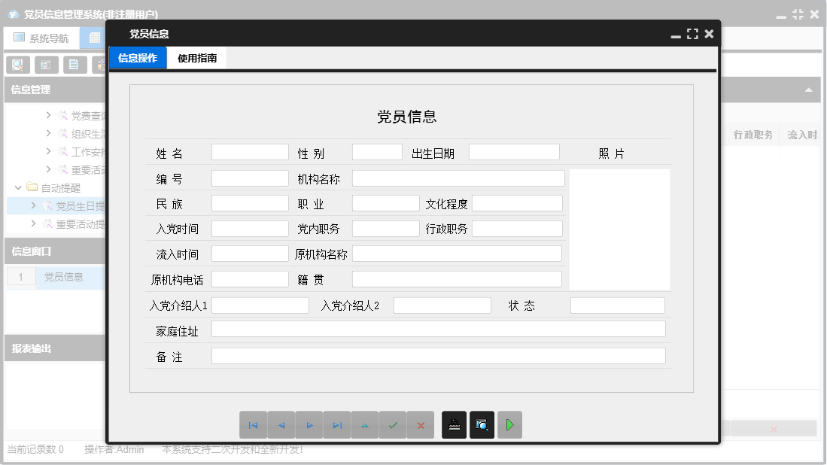Click 当前记录数 0 in status bar
The image size is (827, 465).
pos(35,449)
